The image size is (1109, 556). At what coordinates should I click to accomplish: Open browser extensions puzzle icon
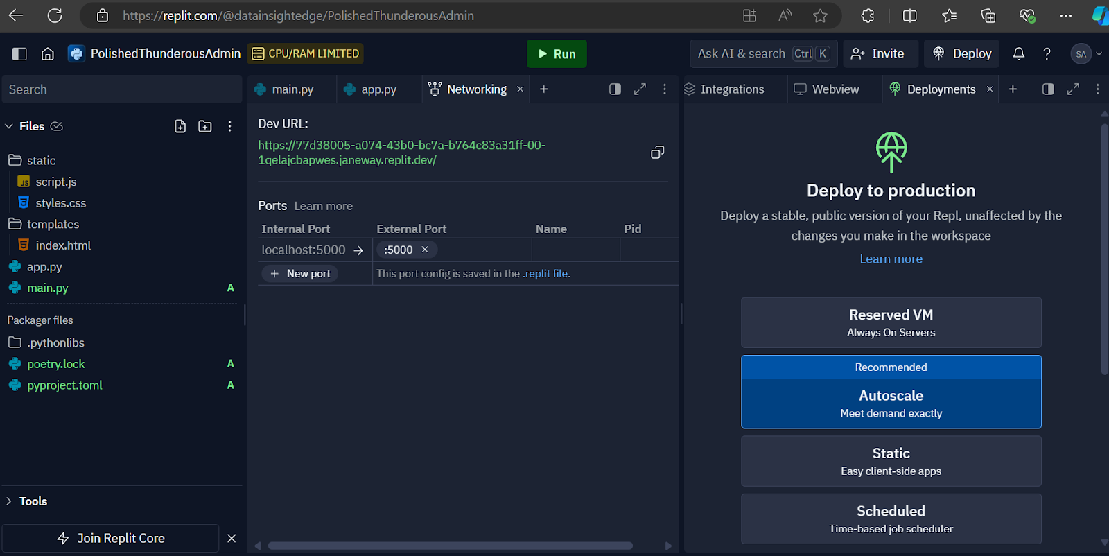(x=867, y=15)
